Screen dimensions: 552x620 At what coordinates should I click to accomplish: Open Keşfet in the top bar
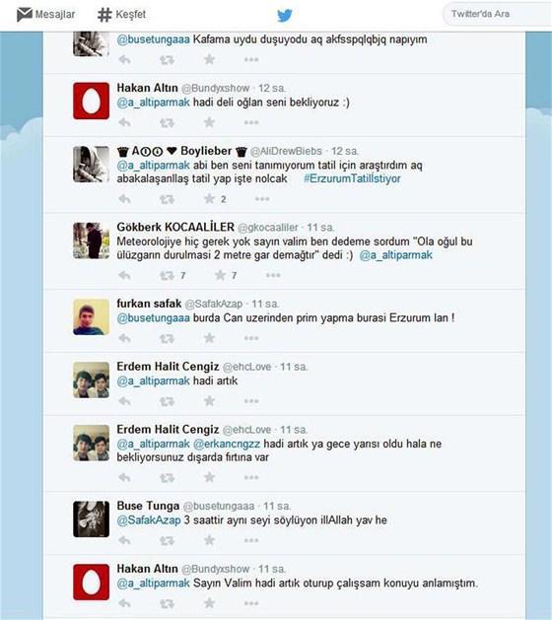(x=122, y=15)
